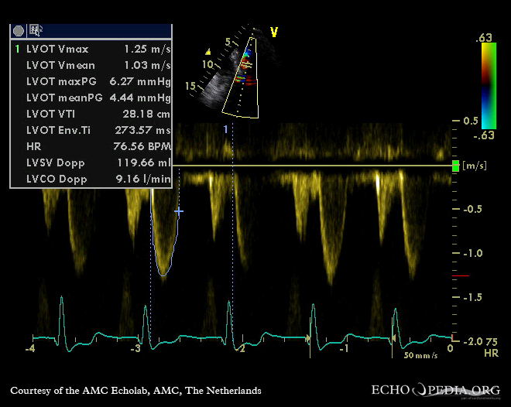The image size is (511, 407).
Task: Click the HR 76.56 BPM row
Action: point(91,146)
